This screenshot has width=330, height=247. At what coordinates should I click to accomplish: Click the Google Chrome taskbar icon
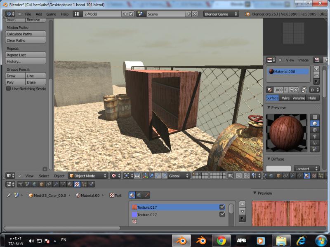(x=221, y=240)
